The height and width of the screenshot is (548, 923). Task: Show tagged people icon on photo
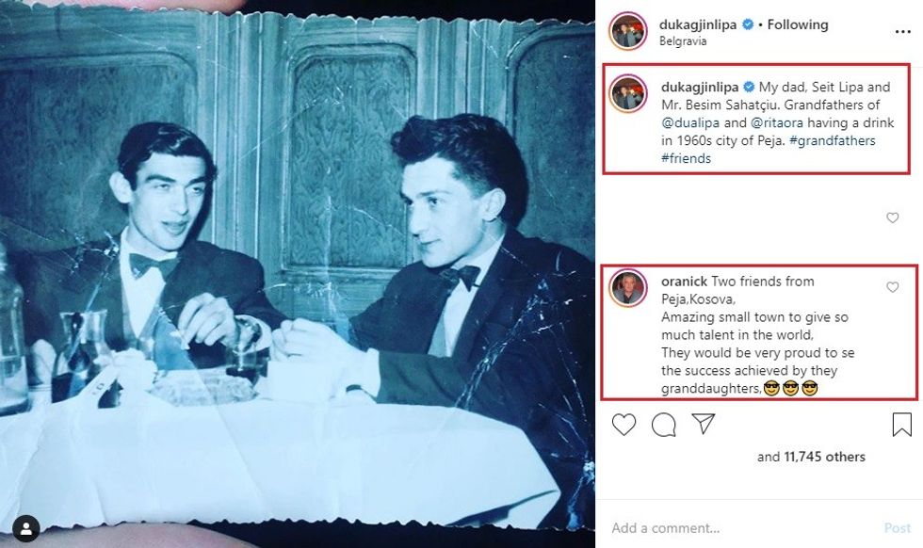[26, 528]
